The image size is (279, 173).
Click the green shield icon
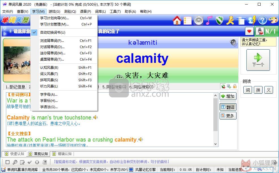point(219,20)
